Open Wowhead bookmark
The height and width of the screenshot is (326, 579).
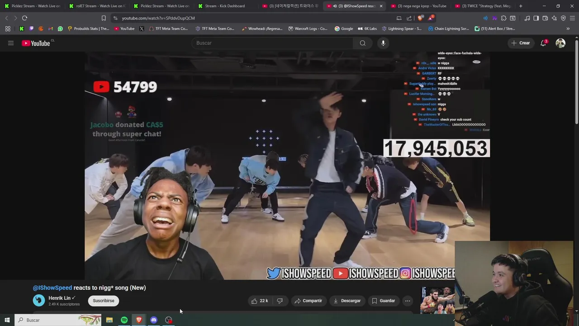click(262, 29)
